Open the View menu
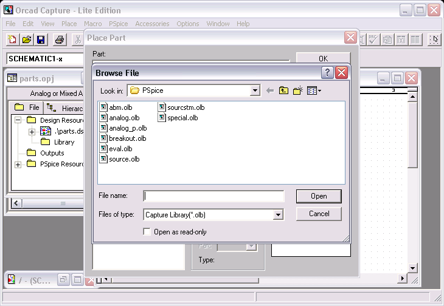Image resolution: width=444 pixels, height=306 pixels. pos(47,24)
